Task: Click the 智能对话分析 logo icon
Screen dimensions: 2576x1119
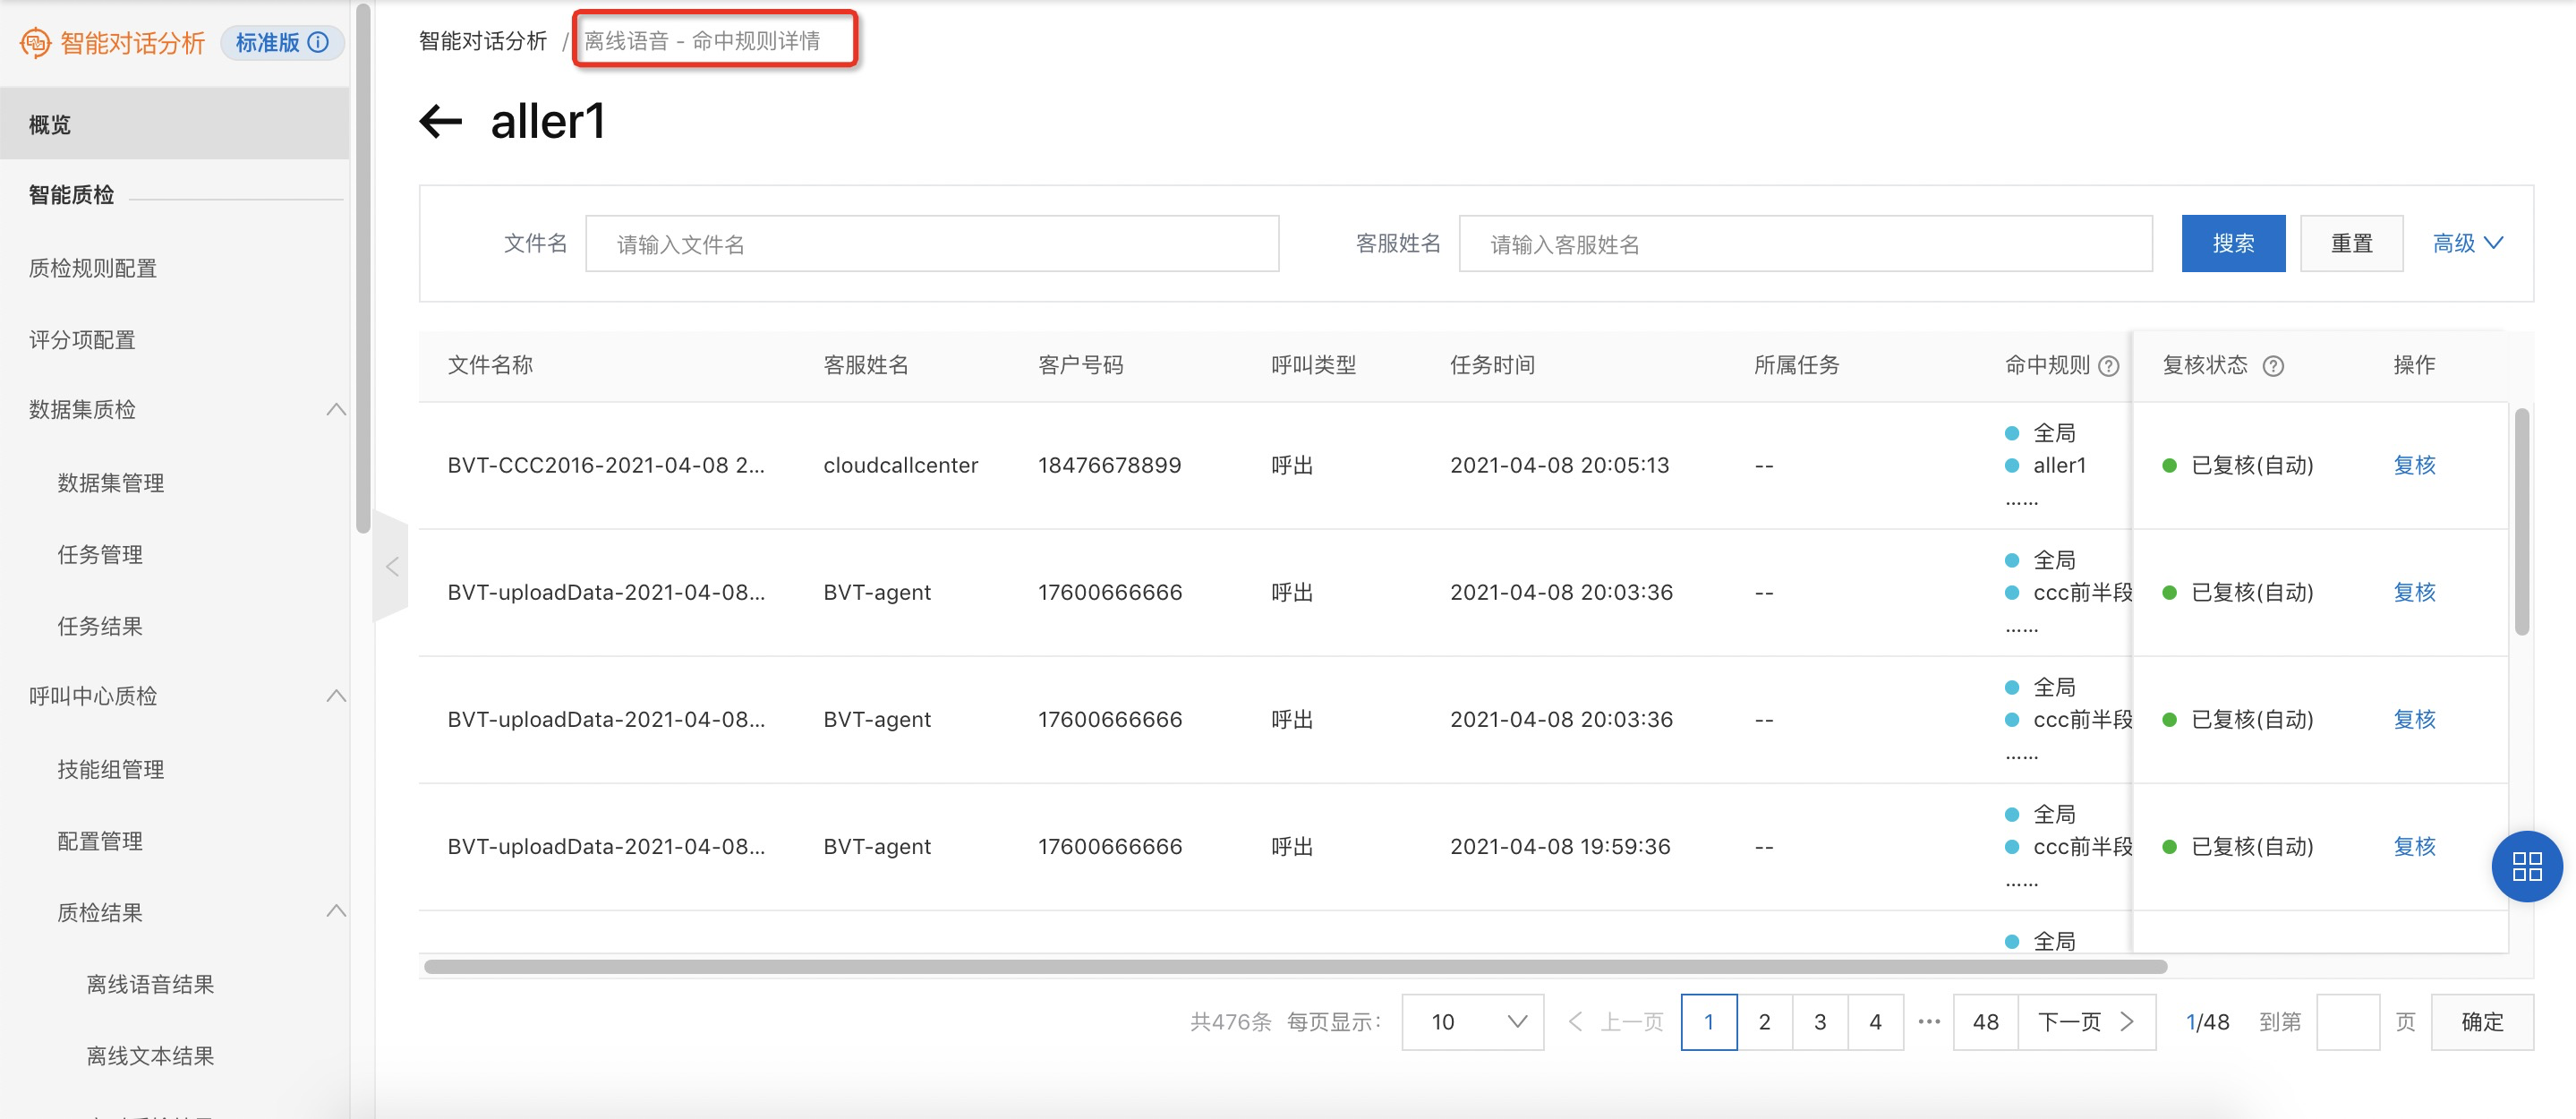Action: click(36, 43)
